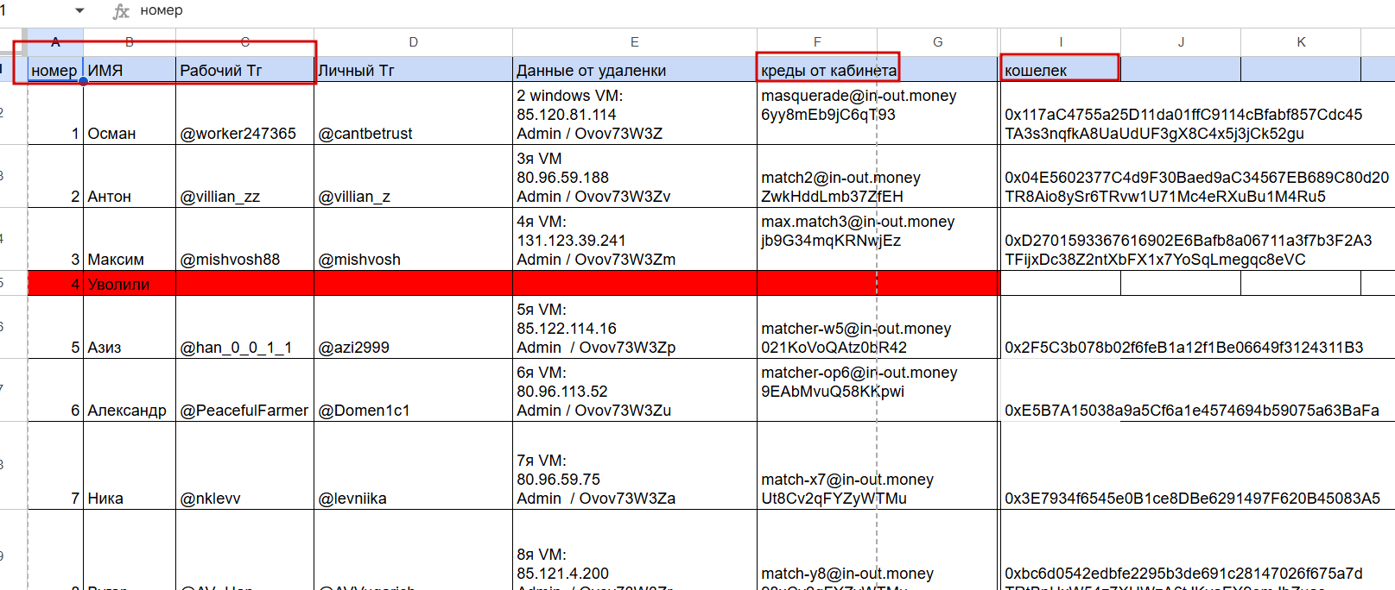The image size is (1395, 590).
Task: Click the formula bar showing 'номер'
Action: pos(760,11)
